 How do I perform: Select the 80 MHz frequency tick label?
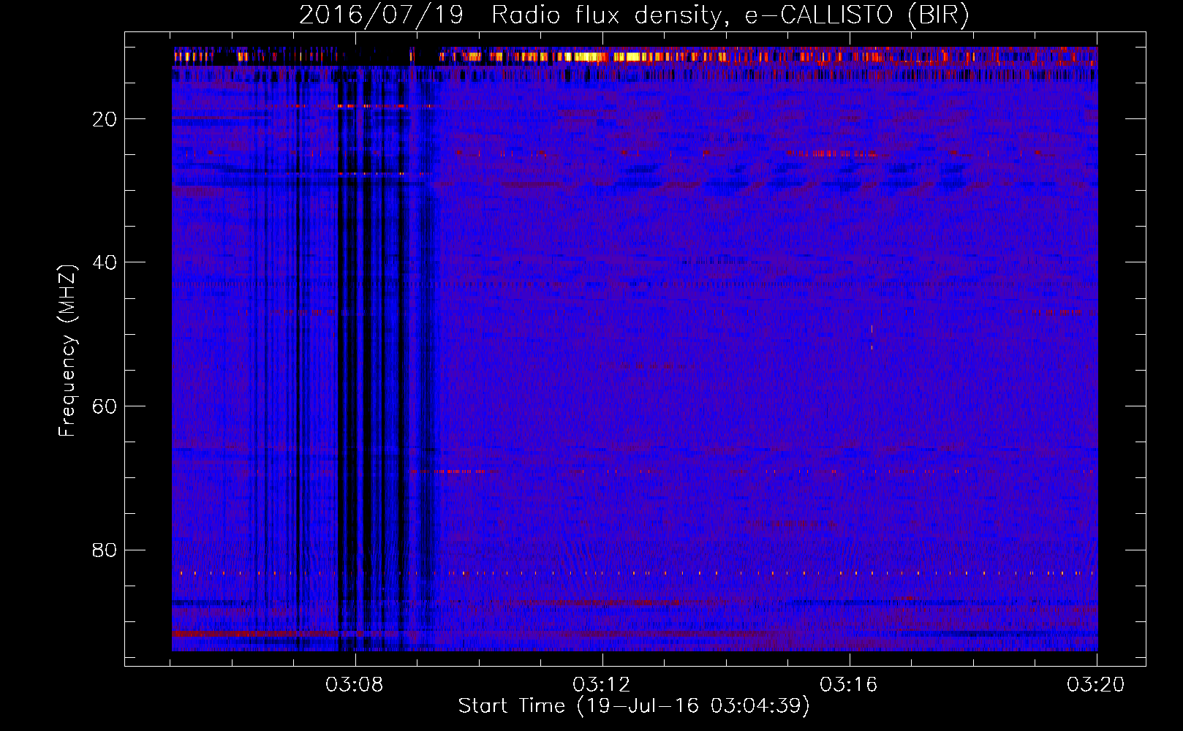pos(105,550)
